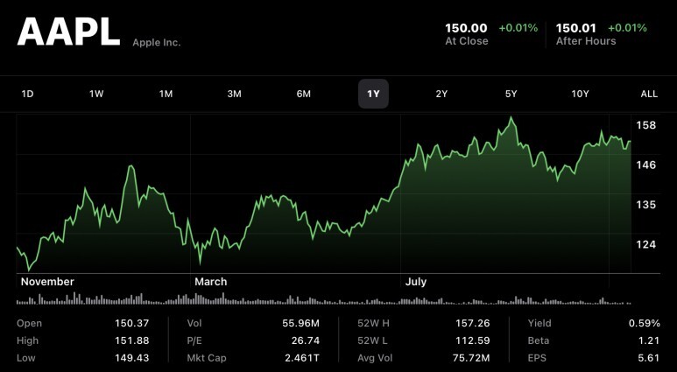Click the 150.00 closing price

click(x=466, y=29)
